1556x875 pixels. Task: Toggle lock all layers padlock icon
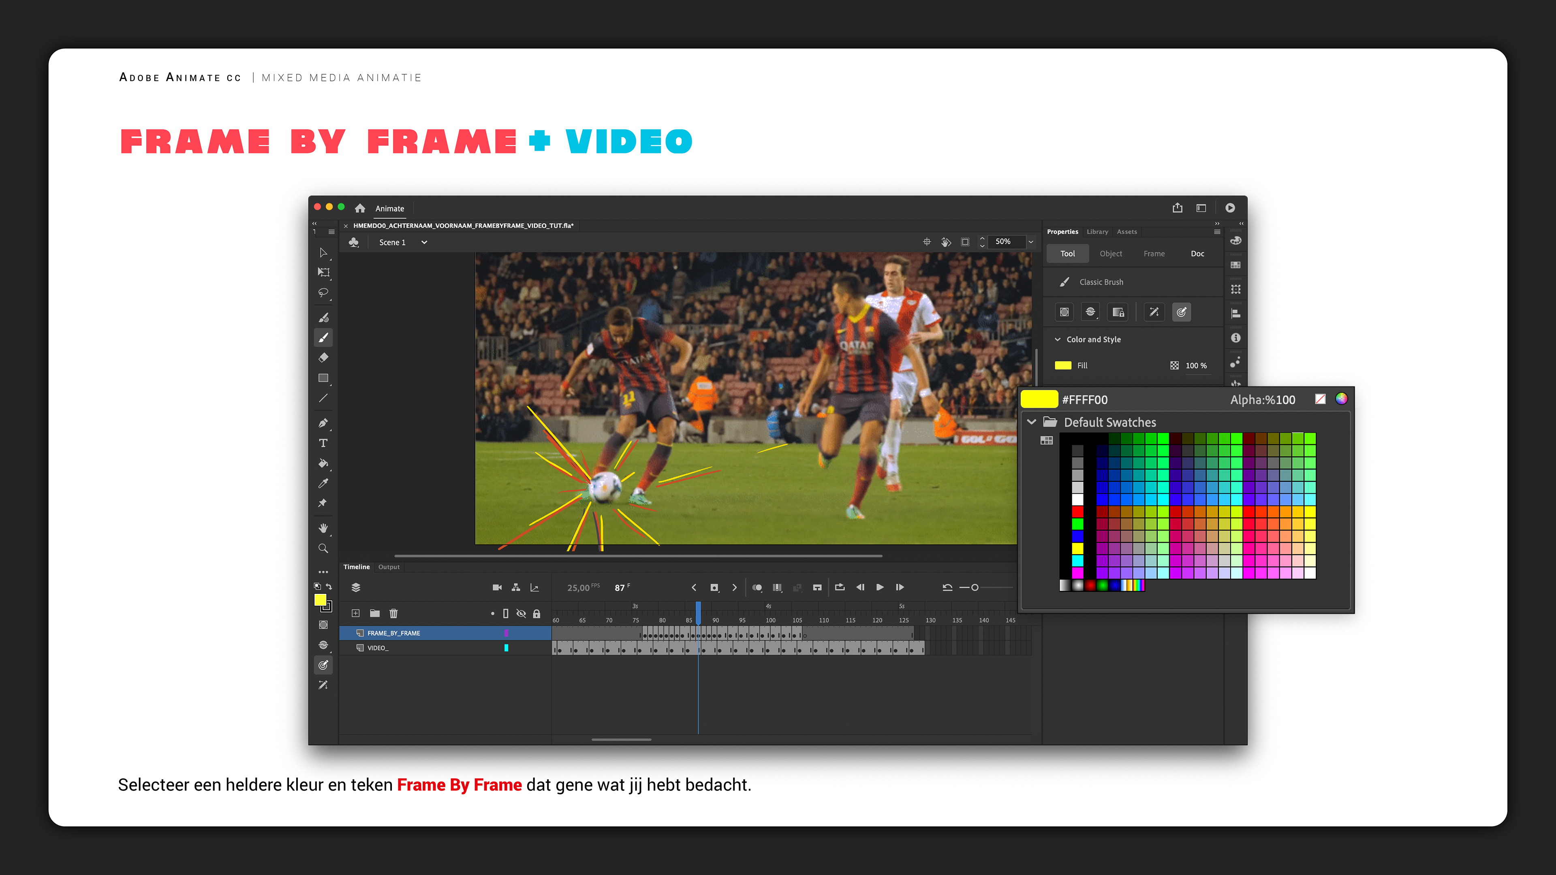tap(536, 614)
